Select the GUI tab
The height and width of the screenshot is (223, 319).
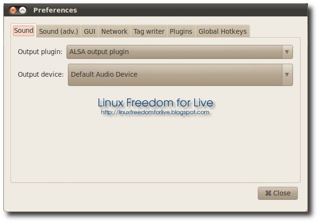pos(90,31)
